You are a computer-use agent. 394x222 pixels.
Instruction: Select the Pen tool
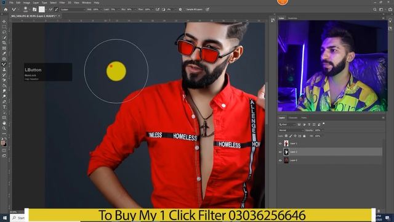coord(4,102)
